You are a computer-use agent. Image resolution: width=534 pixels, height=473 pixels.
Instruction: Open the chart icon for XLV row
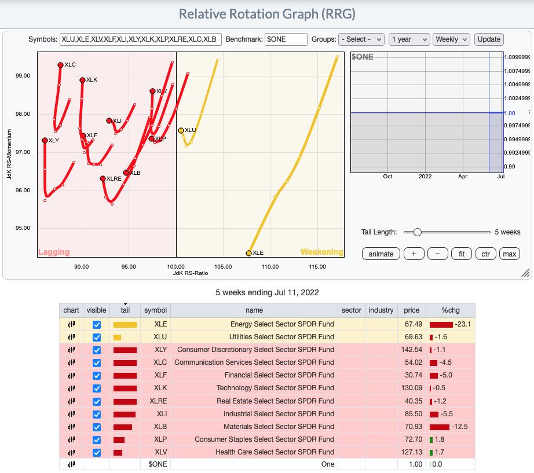[71, 453]
